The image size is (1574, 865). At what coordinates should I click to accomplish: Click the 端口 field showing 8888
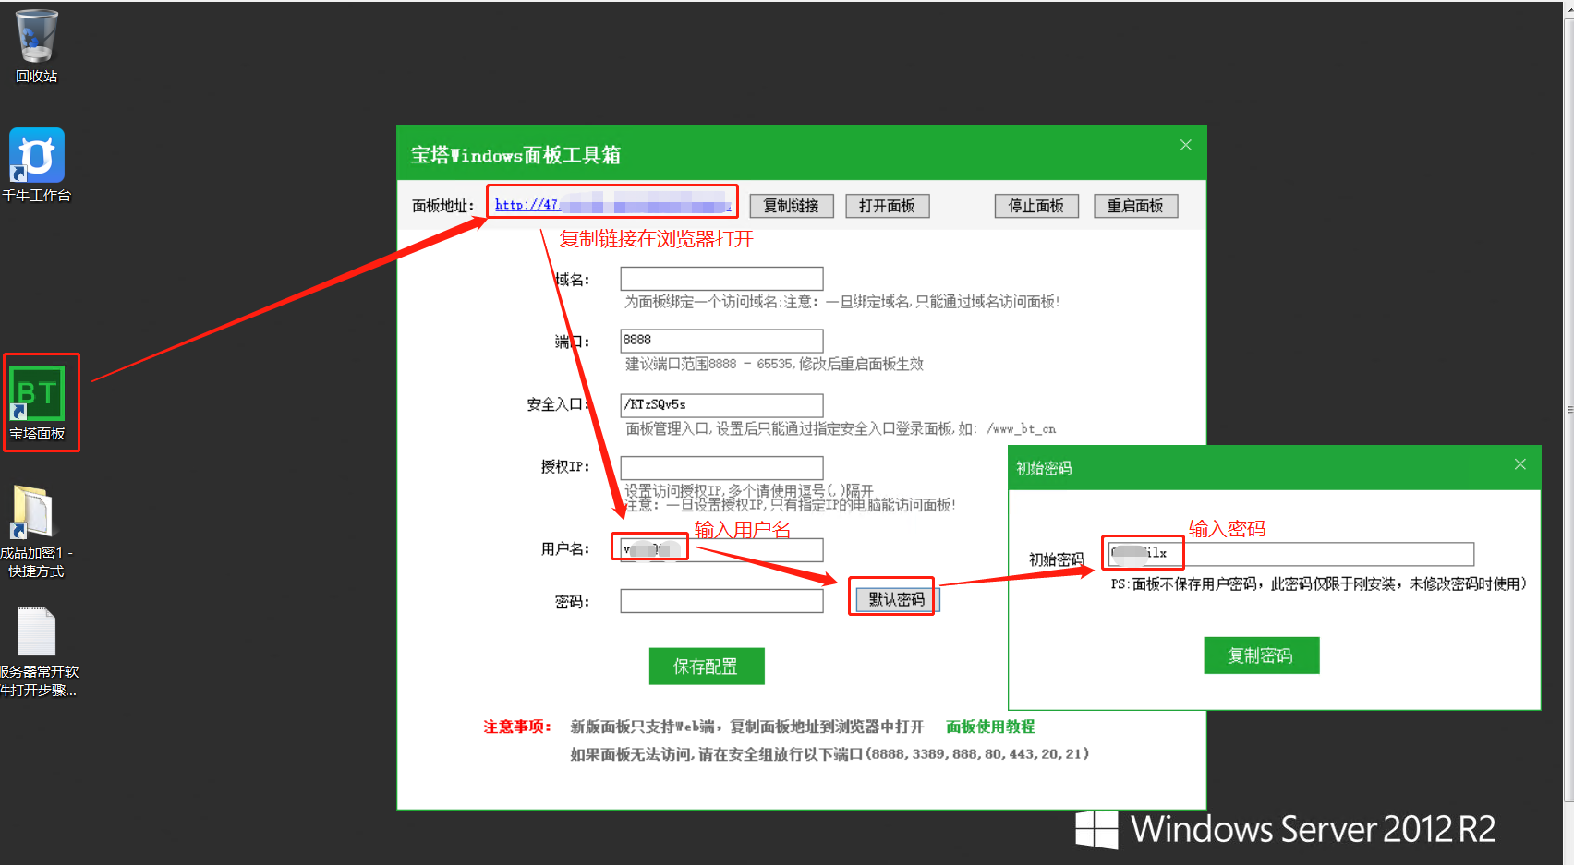(x=721, y=341)
